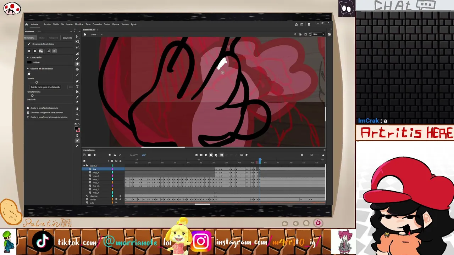Click the timeline camera icon
The width and height of the screenshot is (454, 255).
coord(110,155)
